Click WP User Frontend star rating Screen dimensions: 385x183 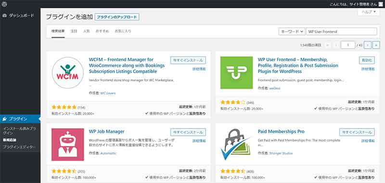coord(233,102)
